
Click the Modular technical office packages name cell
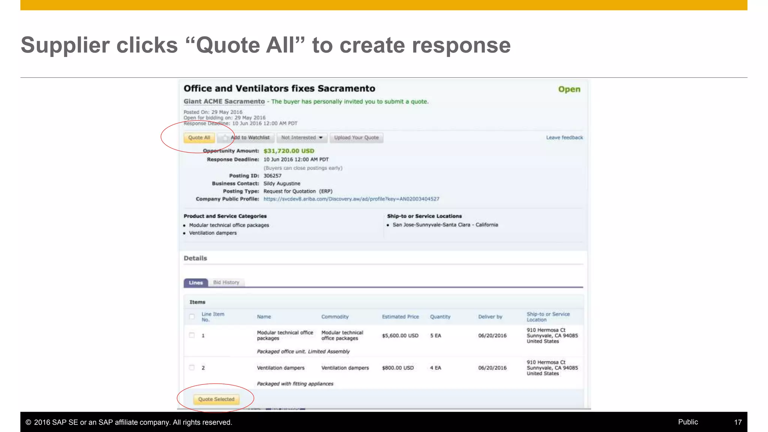pos(285,335)
